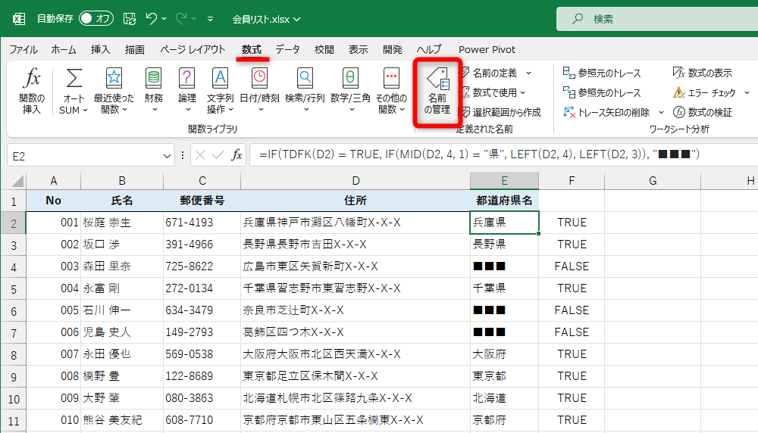Switch to the ページ レイアウト tab
The width and height of the screenshot is (758, 433).
pyautogui.click(x=193, y=49)
